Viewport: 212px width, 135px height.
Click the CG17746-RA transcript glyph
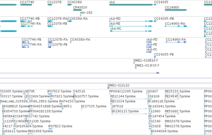coord(26,26)
